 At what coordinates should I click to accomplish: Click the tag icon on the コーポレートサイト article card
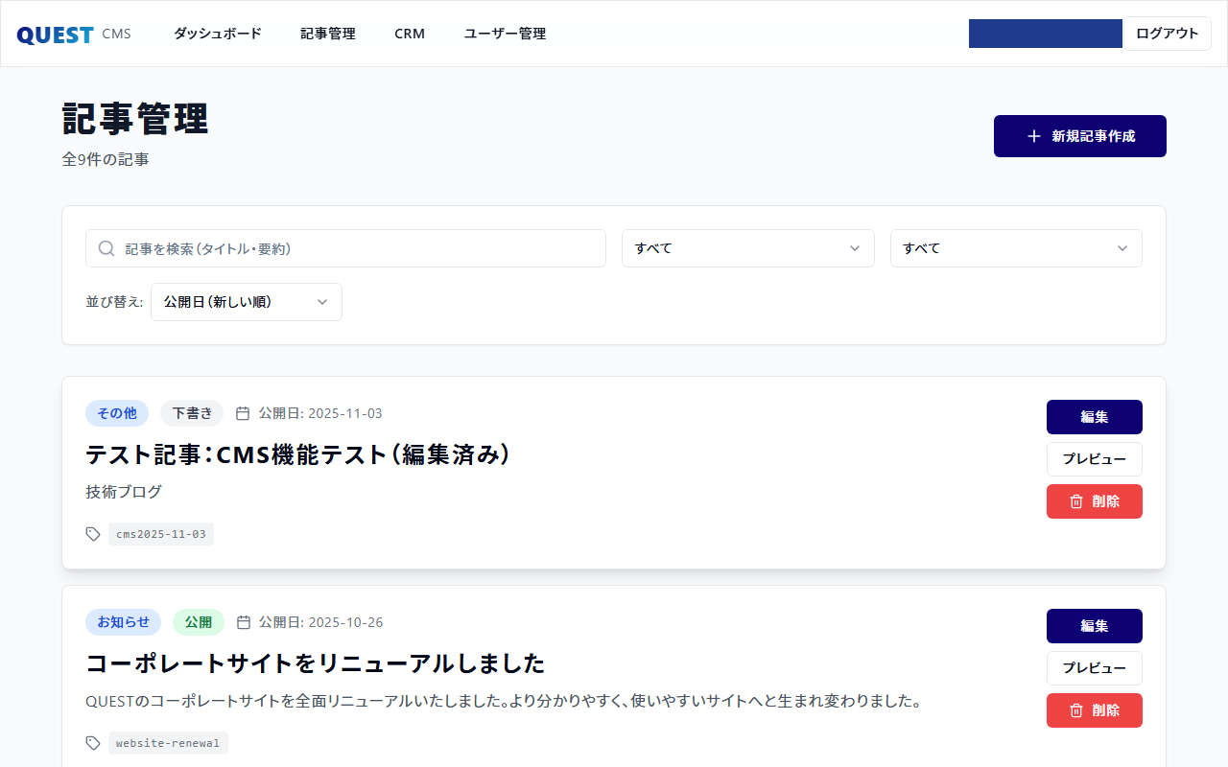pos(92,742)
